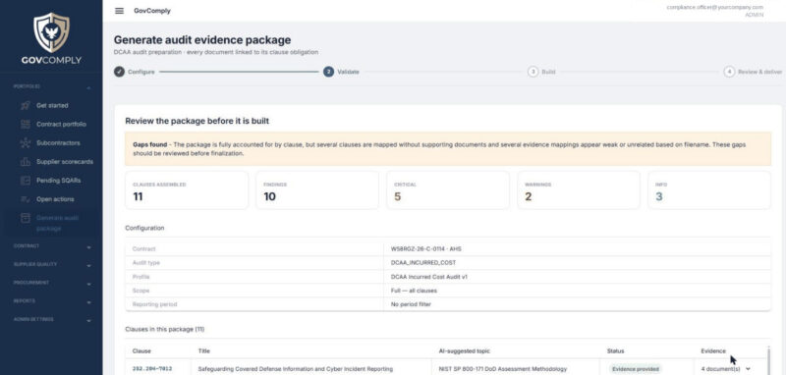
Task: Click the Status column header
Action: coord(615,351)
